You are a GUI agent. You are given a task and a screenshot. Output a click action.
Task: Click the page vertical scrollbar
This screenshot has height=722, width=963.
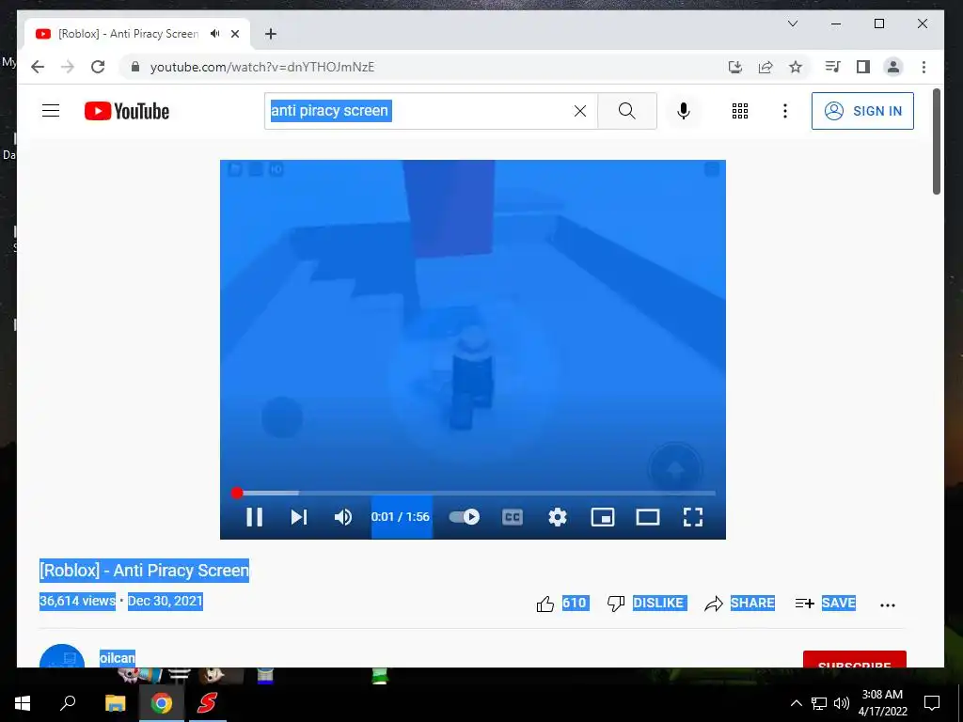(x=936, y=141)
